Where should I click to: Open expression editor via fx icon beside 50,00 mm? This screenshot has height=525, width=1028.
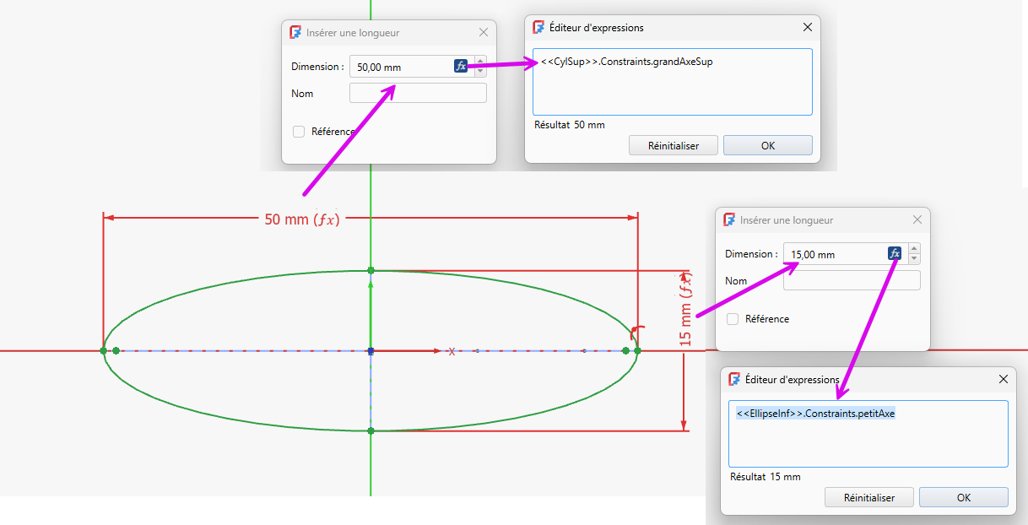(x=461, y=66)
